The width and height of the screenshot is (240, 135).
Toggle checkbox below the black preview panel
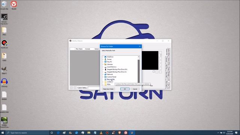coord(154,72)
